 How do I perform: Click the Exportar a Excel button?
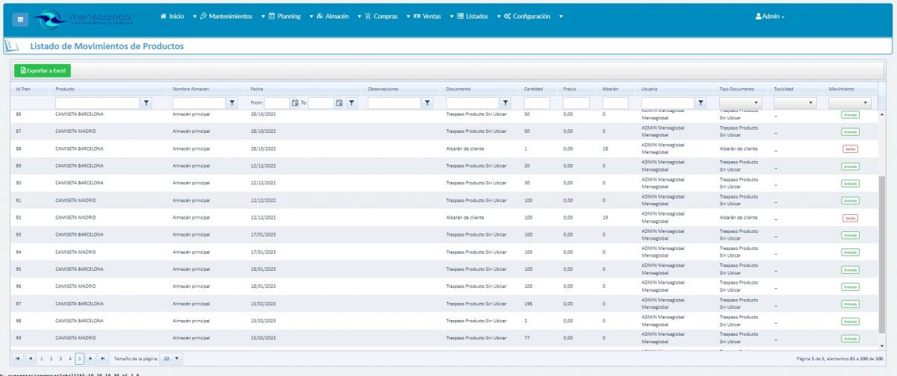tap(43, 70)
